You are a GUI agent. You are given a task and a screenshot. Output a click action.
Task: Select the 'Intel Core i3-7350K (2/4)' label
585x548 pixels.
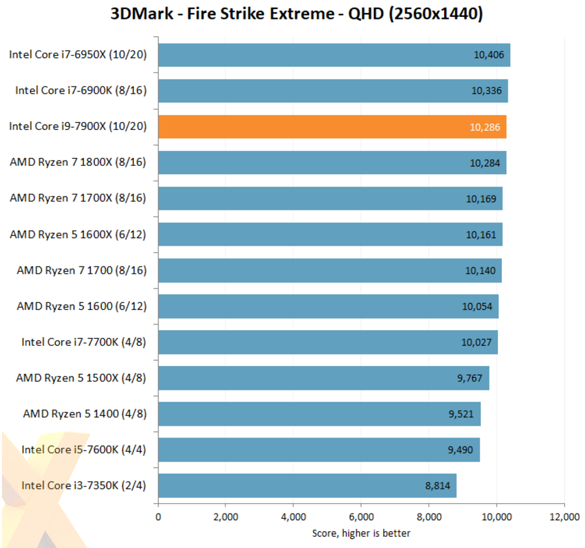pos(84,486)
